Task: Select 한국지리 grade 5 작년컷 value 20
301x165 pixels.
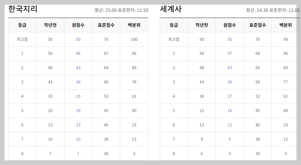Action: 50,111
